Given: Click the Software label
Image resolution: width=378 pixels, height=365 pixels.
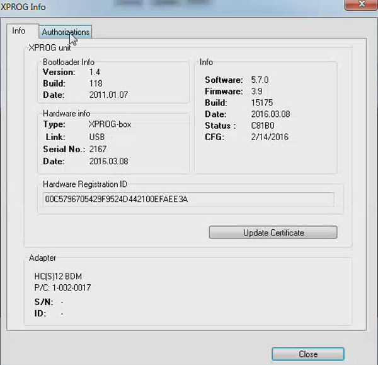Looking at the screenshot, I should click(224, 80).
